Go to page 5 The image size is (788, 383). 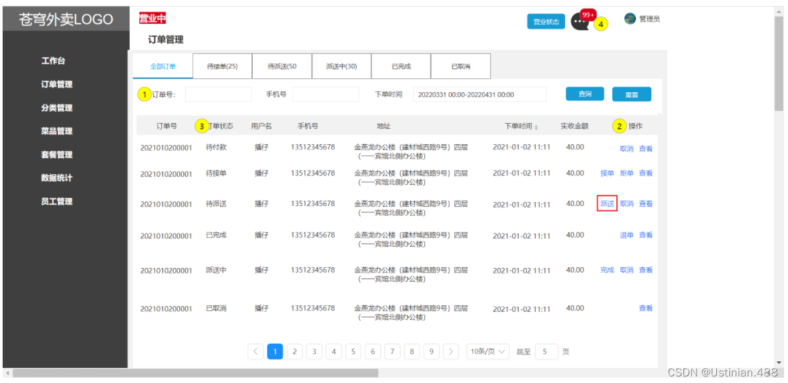(x=353, y=351)
